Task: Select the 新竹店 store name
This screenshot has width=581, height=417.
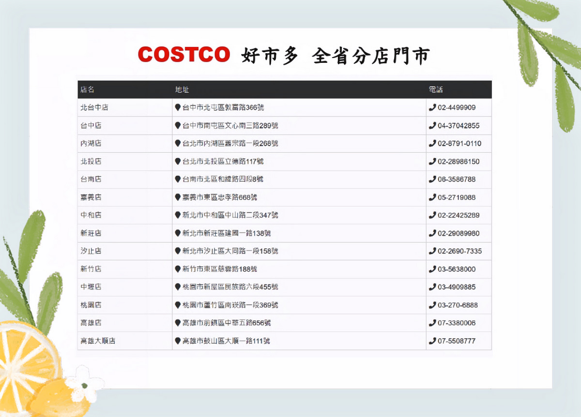Action: (x=91, y=269)
